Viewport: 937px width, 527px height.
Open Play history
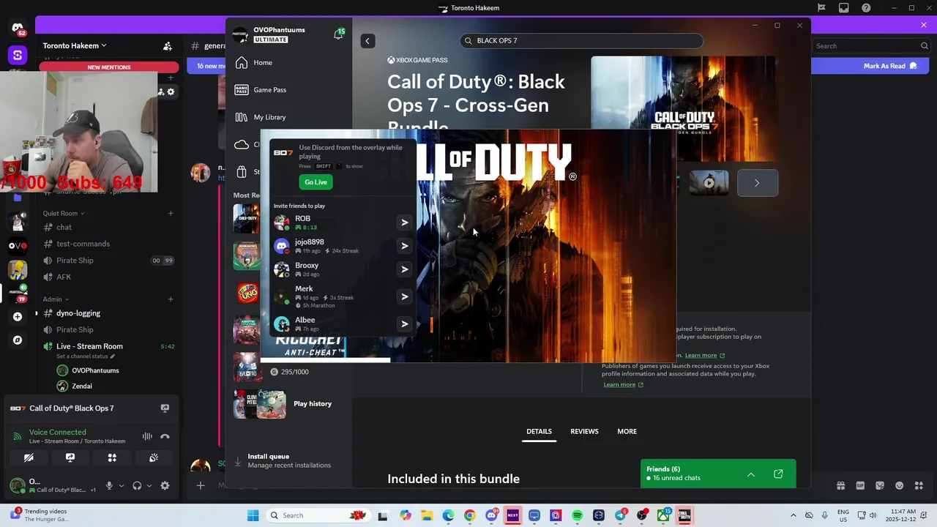coord(313,404)
